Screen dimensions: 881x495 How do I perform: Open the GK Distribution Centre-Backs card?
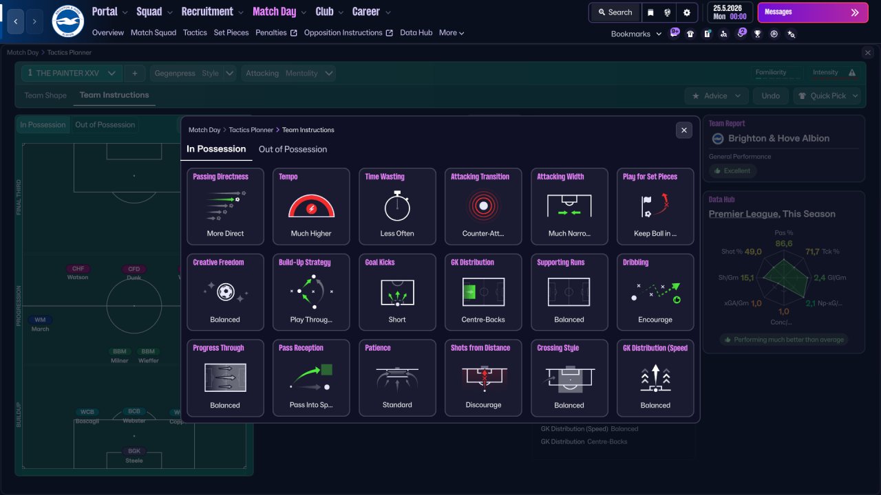point(483,292)
